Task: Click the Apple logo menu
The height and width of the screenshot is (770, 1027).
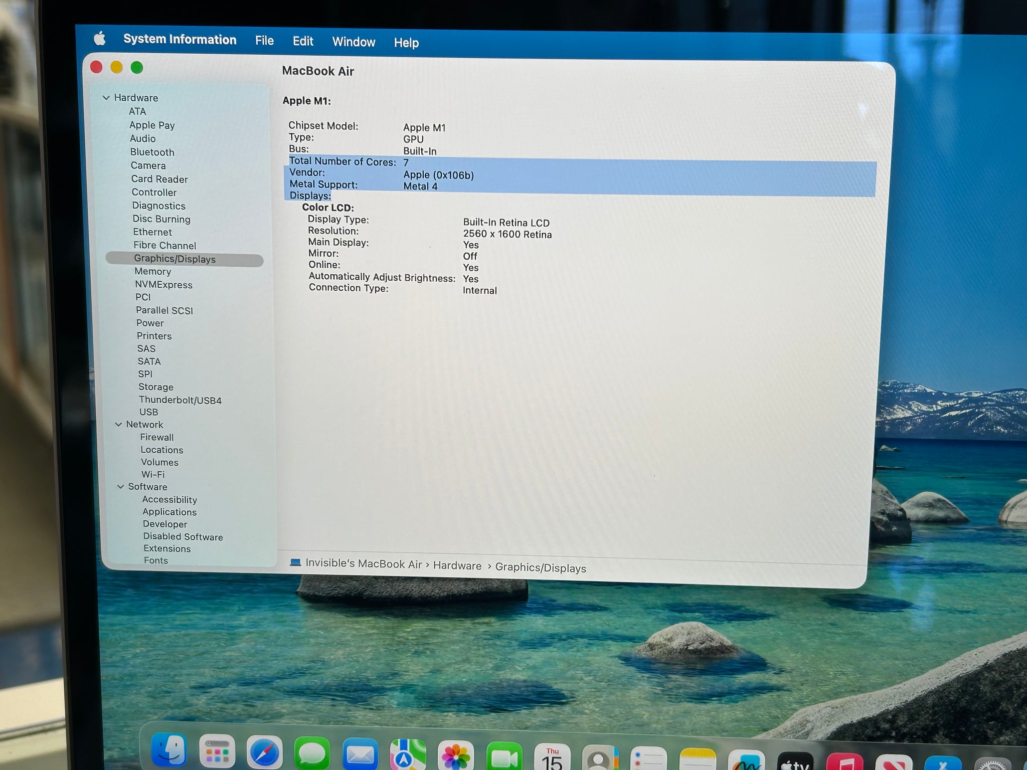Action: pos(100,39)
